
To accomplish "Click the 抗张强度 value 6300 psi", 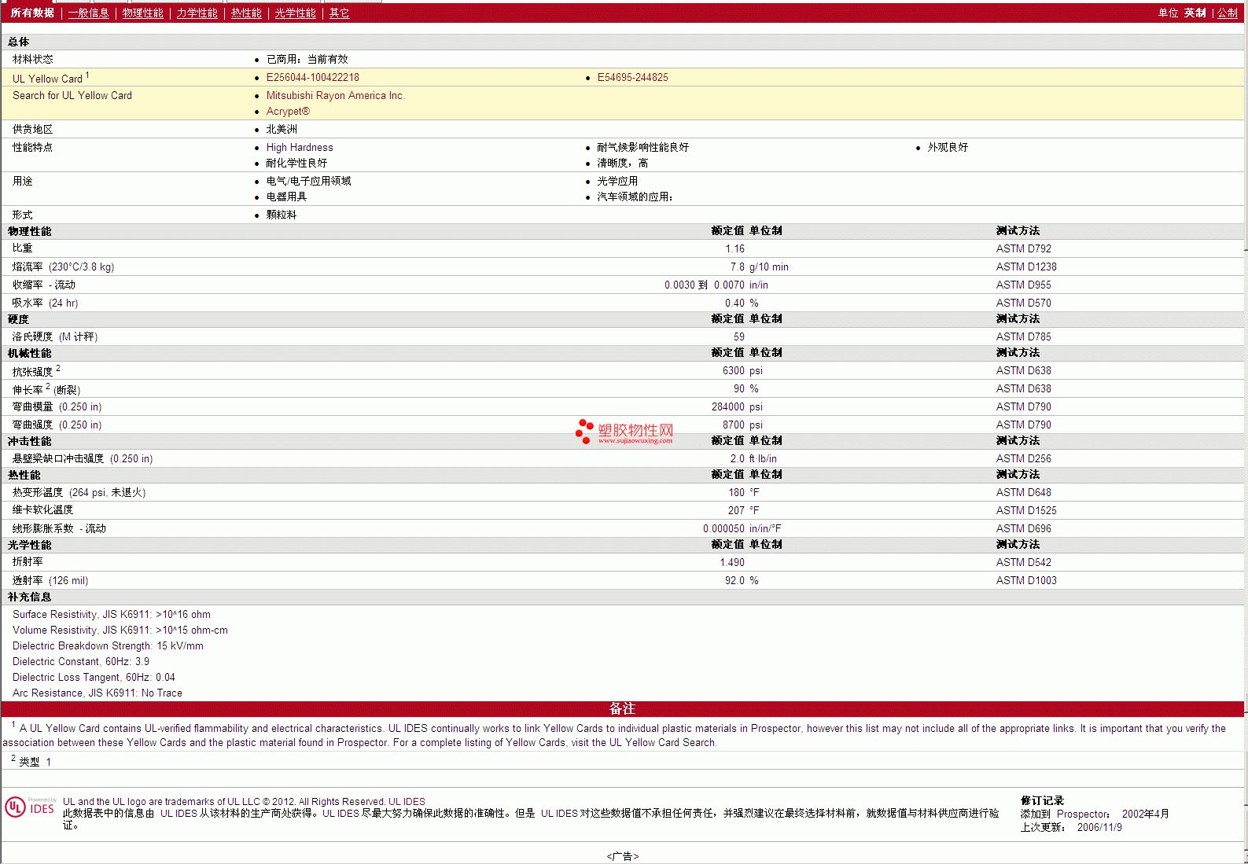I will click(x=742, y=371).
